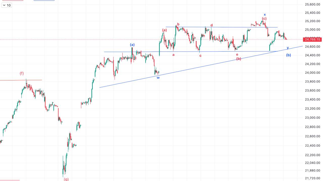Click the blue rounded outline shape at top
The image size is (323, 181).
44,1
